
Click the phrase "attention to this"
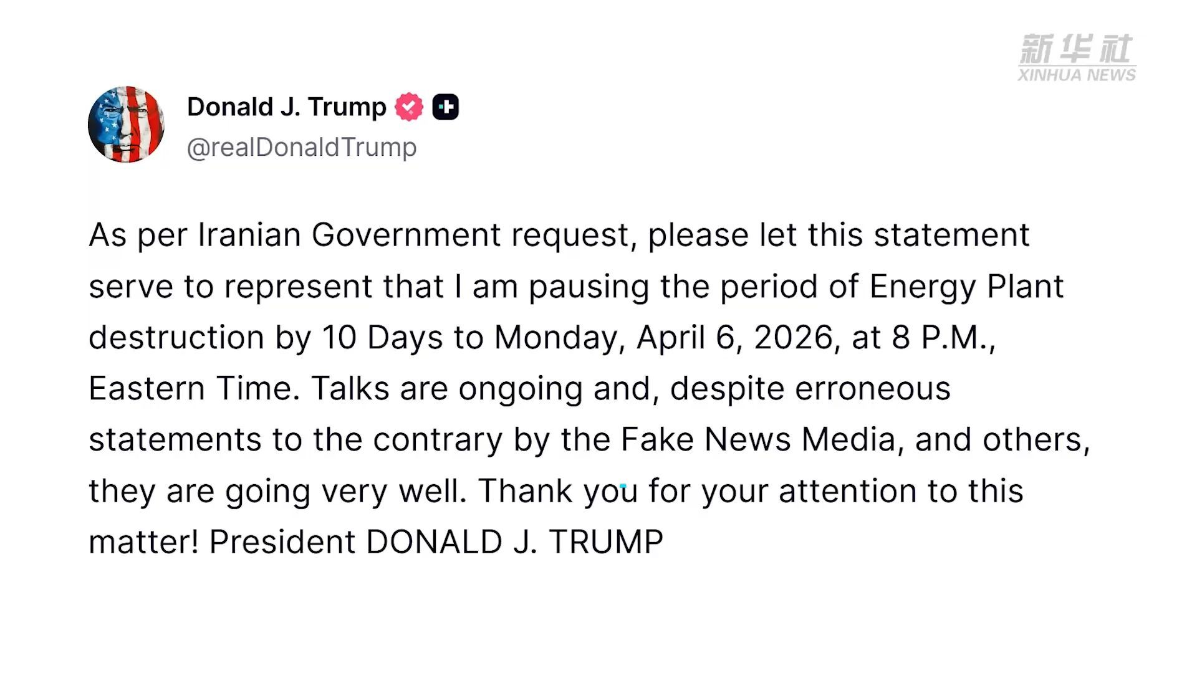point(900,491)
